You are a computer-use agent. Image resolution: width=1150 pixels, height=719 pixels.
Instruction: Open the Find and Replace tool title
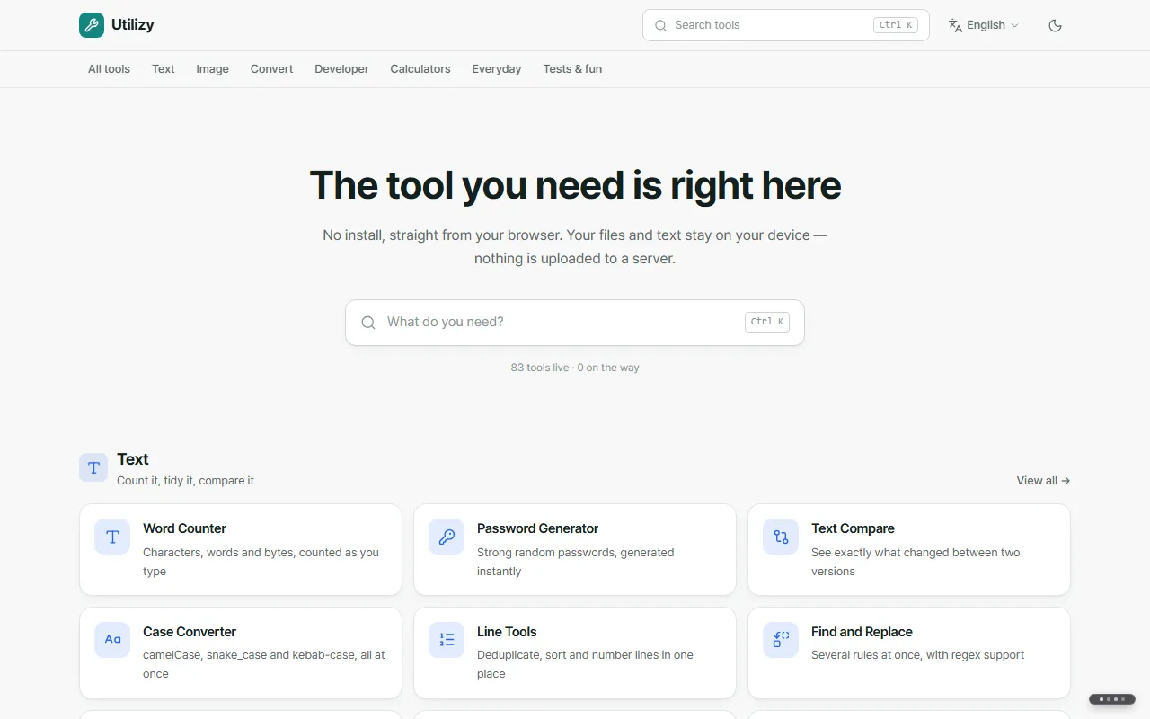[862, 632]
